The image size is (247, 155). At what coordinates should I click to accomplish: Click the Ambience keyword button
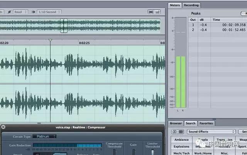pyautogui.click(x=181, y=140)
